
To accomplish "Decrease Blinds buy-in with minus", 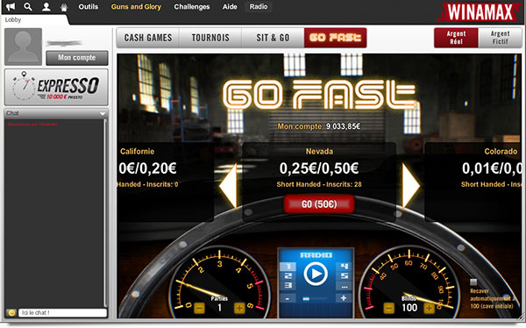I will pyautogui.click(x=388, y=308).
